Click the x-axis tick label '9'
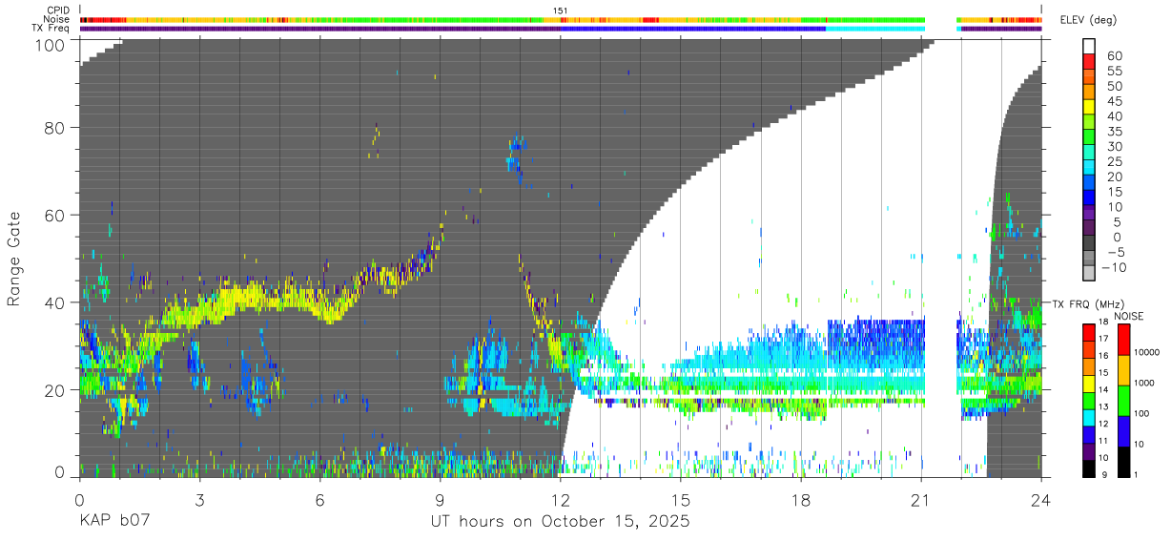 (x=440, y=499)
